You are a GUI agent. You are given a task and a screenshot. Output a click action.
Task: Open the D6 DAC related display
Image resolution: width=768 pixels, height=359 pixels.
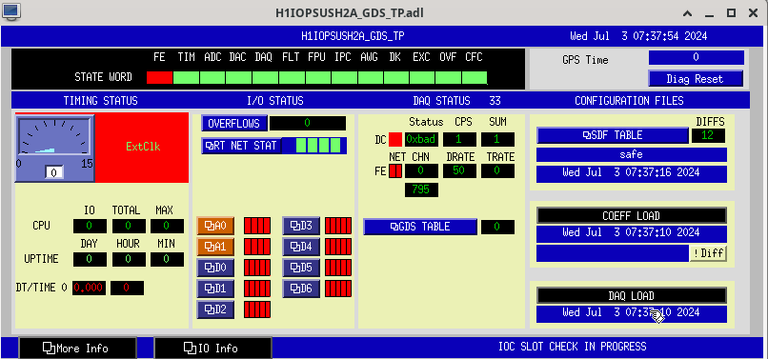[x=301, y=289]
